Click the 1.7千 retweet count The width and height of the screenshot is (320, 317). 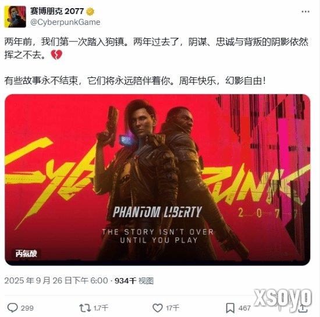pyautogui.click(x=101, y=308)
